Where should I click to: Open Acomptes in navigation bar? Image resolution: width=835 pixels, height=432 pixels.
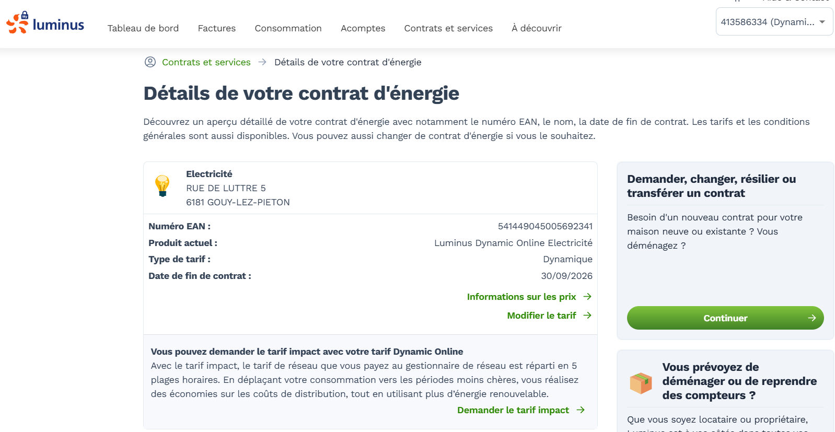(x=363, y=28)
